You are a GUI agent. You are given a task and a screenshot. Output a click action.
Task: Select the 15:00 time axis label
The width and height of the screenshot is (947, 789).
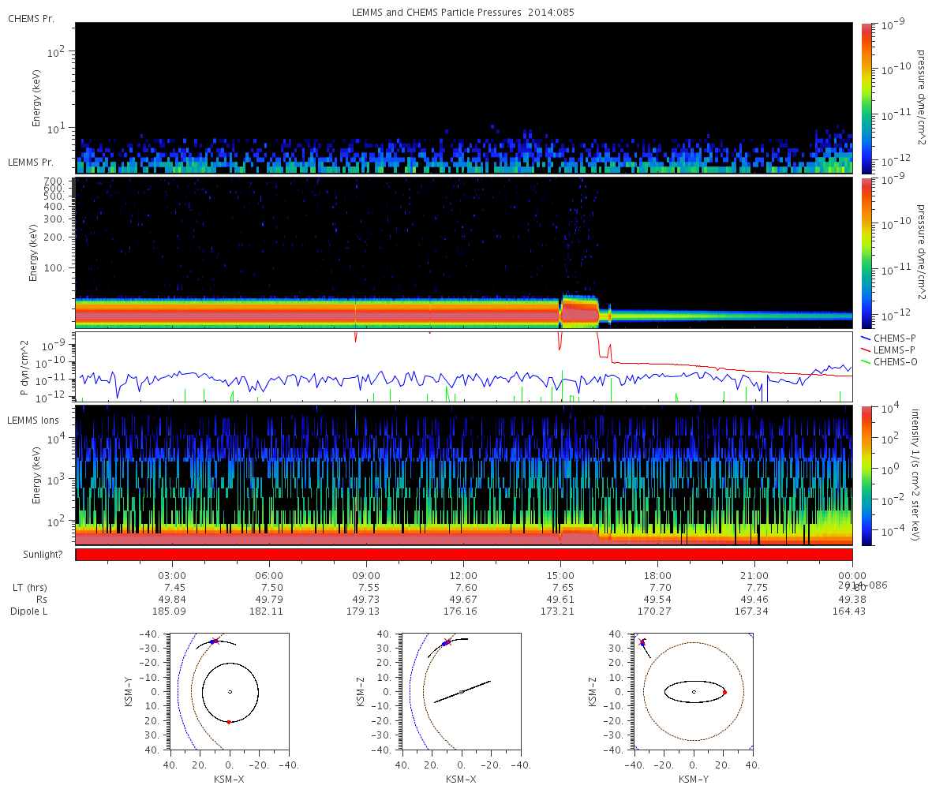tap(560, 575)
